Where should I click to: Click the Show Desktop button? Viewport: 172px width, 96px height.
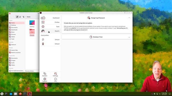tap(170, 94)
